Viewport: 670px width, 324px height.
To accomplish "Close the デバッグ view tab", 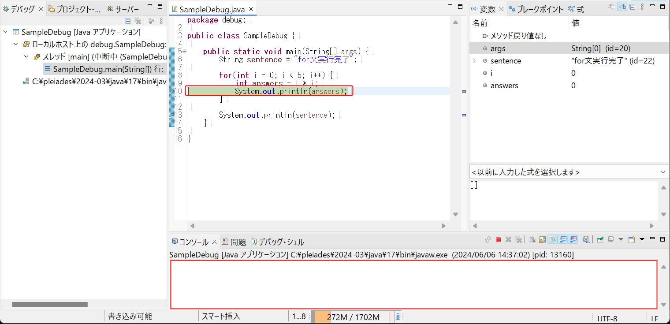I will click(x=41, y=9).
